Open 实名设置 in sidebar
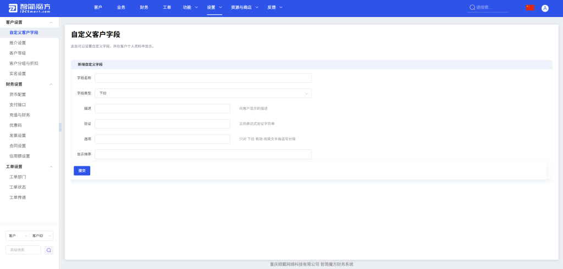563x269 pixels. tap(18, 74)
